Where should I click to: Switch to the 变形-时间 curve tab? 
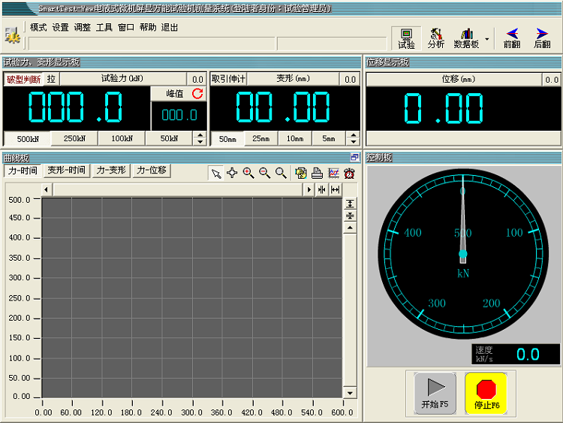[66, 170]
